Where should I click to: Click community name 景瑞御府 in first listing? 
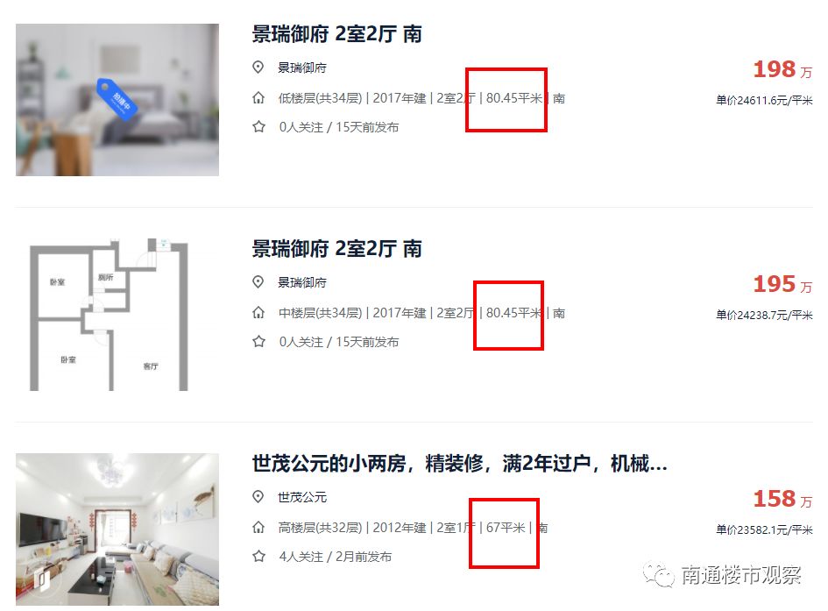tap(302, 67)
